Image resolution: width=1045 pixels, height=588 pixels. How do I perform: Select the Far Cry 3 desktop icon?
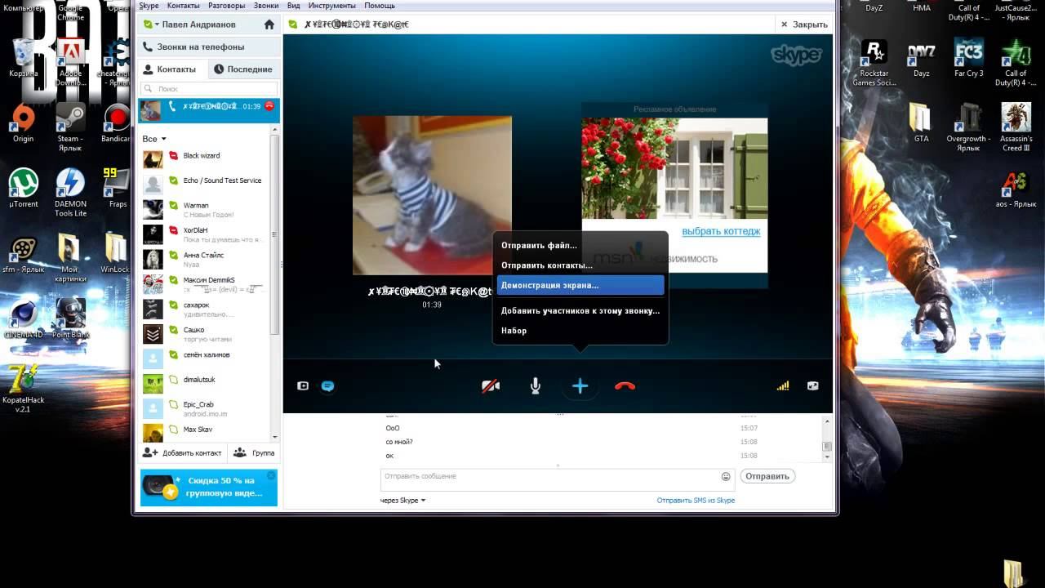[x=968, y=57]
